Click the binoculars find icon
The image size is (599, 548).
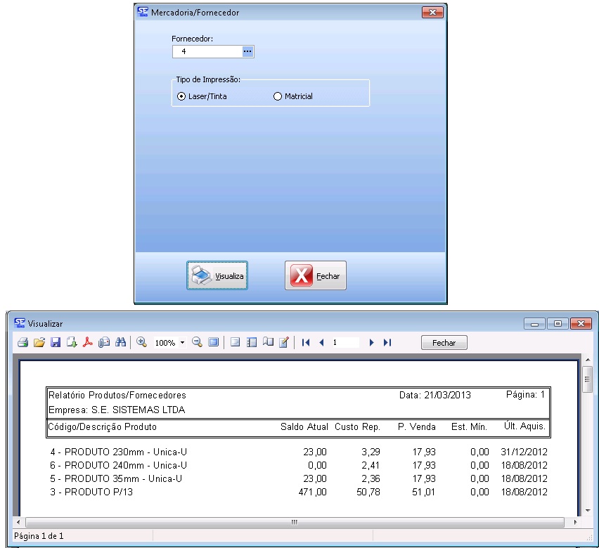[x=120, y=343]
